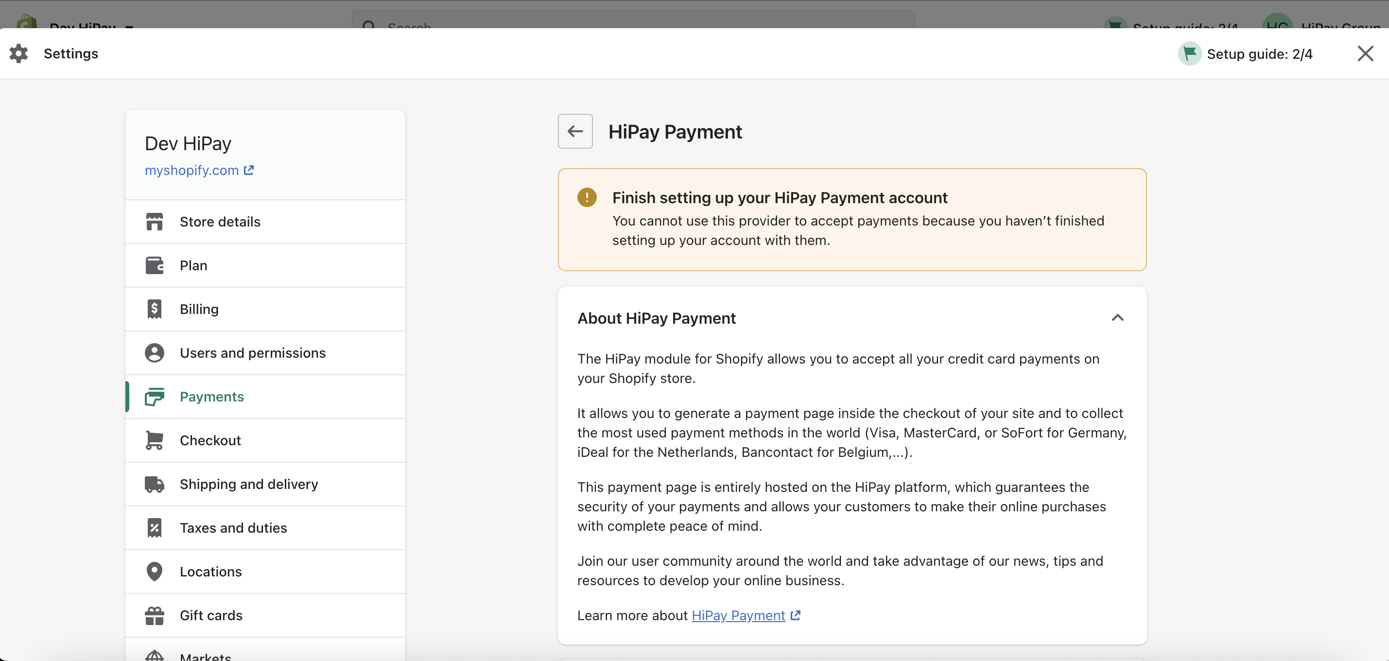
Task: Click the Shipping and delivery truck icon
Action: pyautogui.click(x=154, y=484)
